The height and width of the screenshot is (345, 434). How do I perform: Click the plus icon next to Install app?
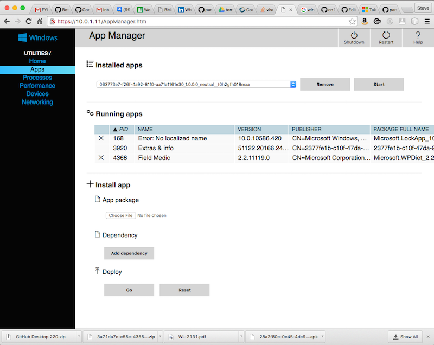tap(90, 184)
